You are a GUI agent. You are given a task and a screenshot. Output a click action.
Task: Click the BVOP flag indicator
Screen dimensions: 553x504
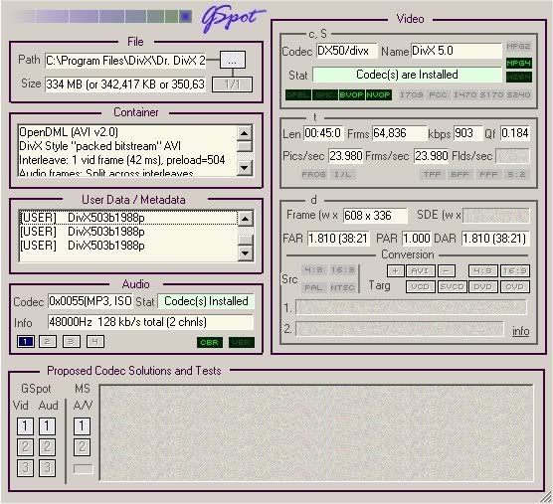tap(351, 94)
